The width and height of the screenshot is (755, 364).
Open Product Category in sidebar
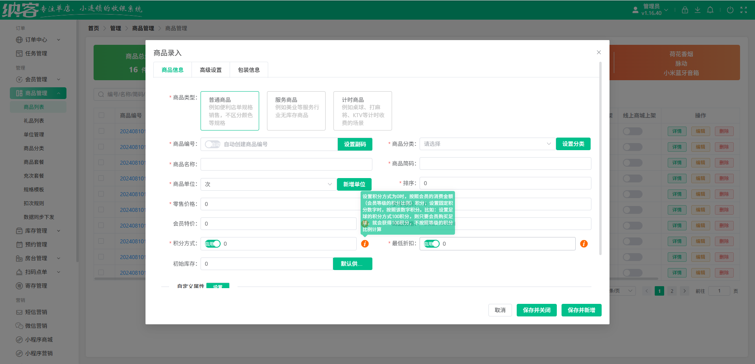pos(34,148)
